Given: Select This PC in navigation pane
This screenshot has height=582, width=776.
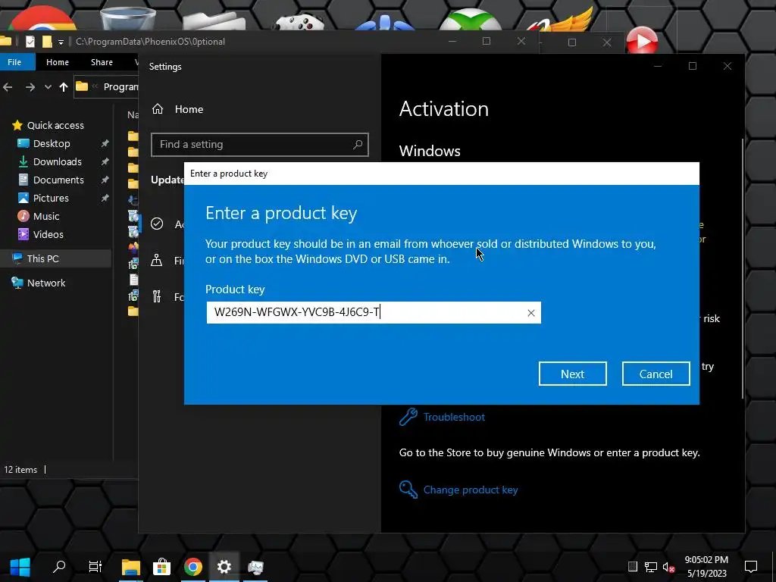Looking at the screenshot, I should click(x=42, y=259).
